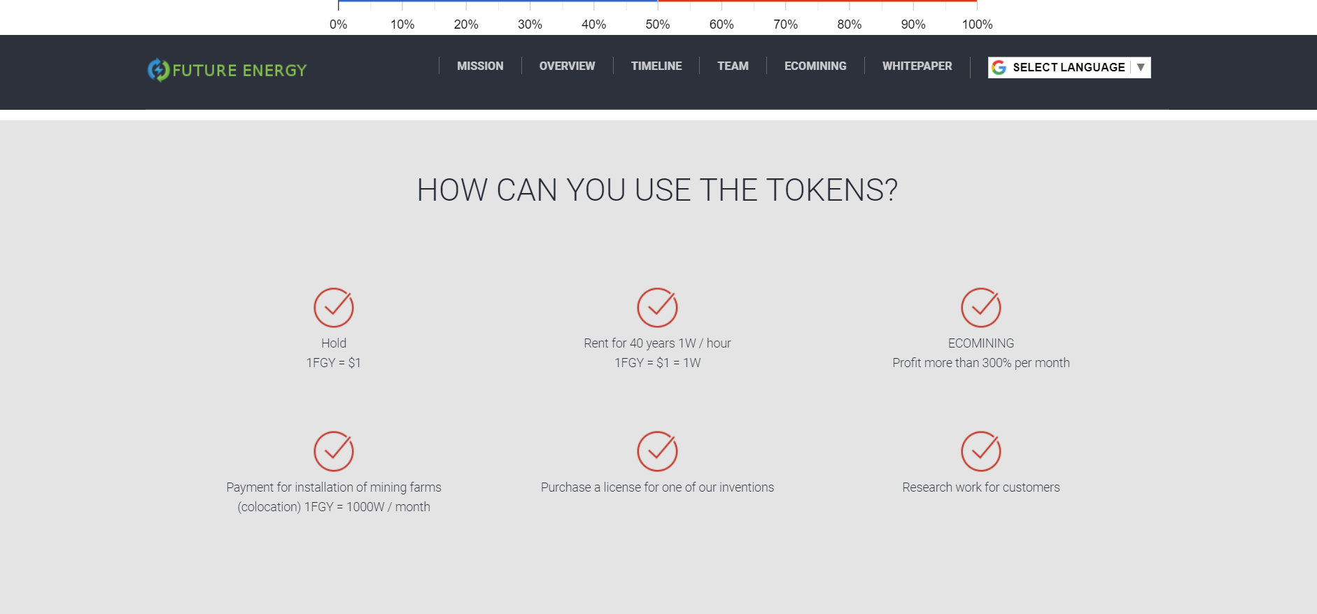The image size is (1317, 614).
Task: Click the "Hold" label text
Action: tap(334, 343)
